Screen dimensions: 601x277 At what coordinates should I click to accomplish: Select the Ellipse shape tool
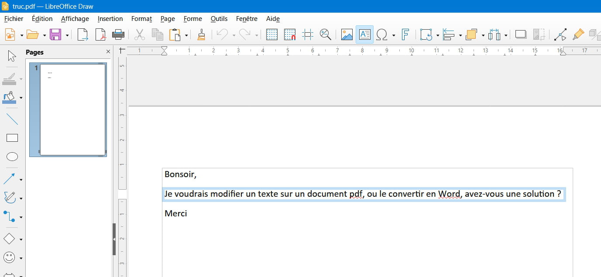click(12, 157)
